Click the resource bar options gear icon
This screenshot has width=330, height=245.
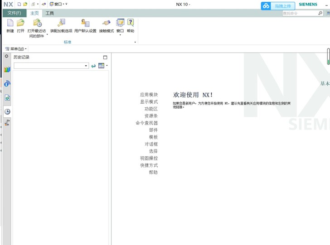coord(6,56)
